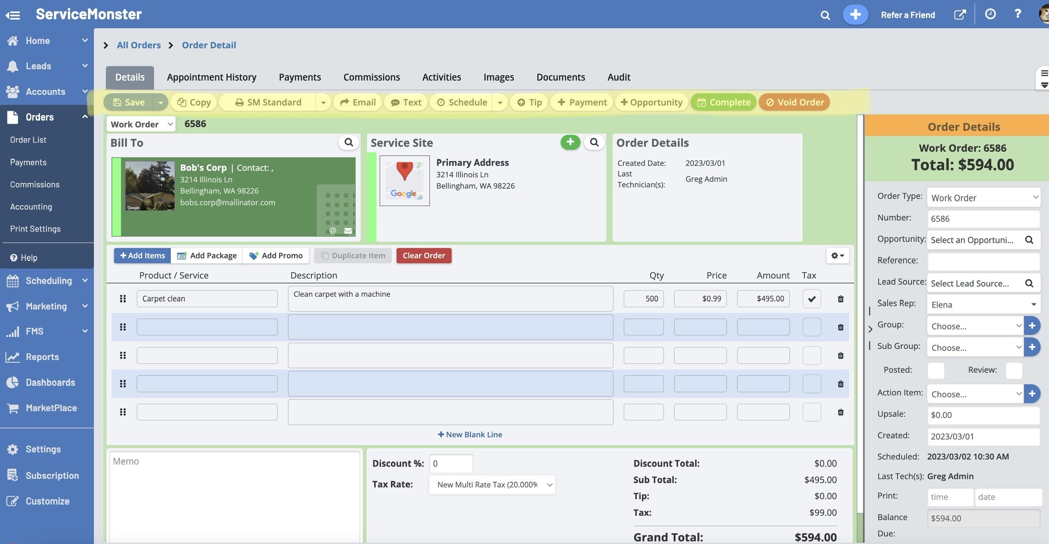The width and height of the screenshot is (1049, 544).
Task: Switch to the Payments tab
Action: (x=300, y=77)
